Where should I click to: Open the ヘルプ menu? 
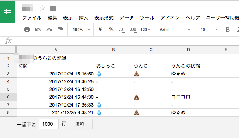[x=193, y=18]
